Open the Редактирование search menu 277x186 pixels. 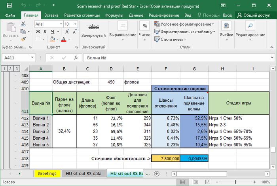coord(250,31)
